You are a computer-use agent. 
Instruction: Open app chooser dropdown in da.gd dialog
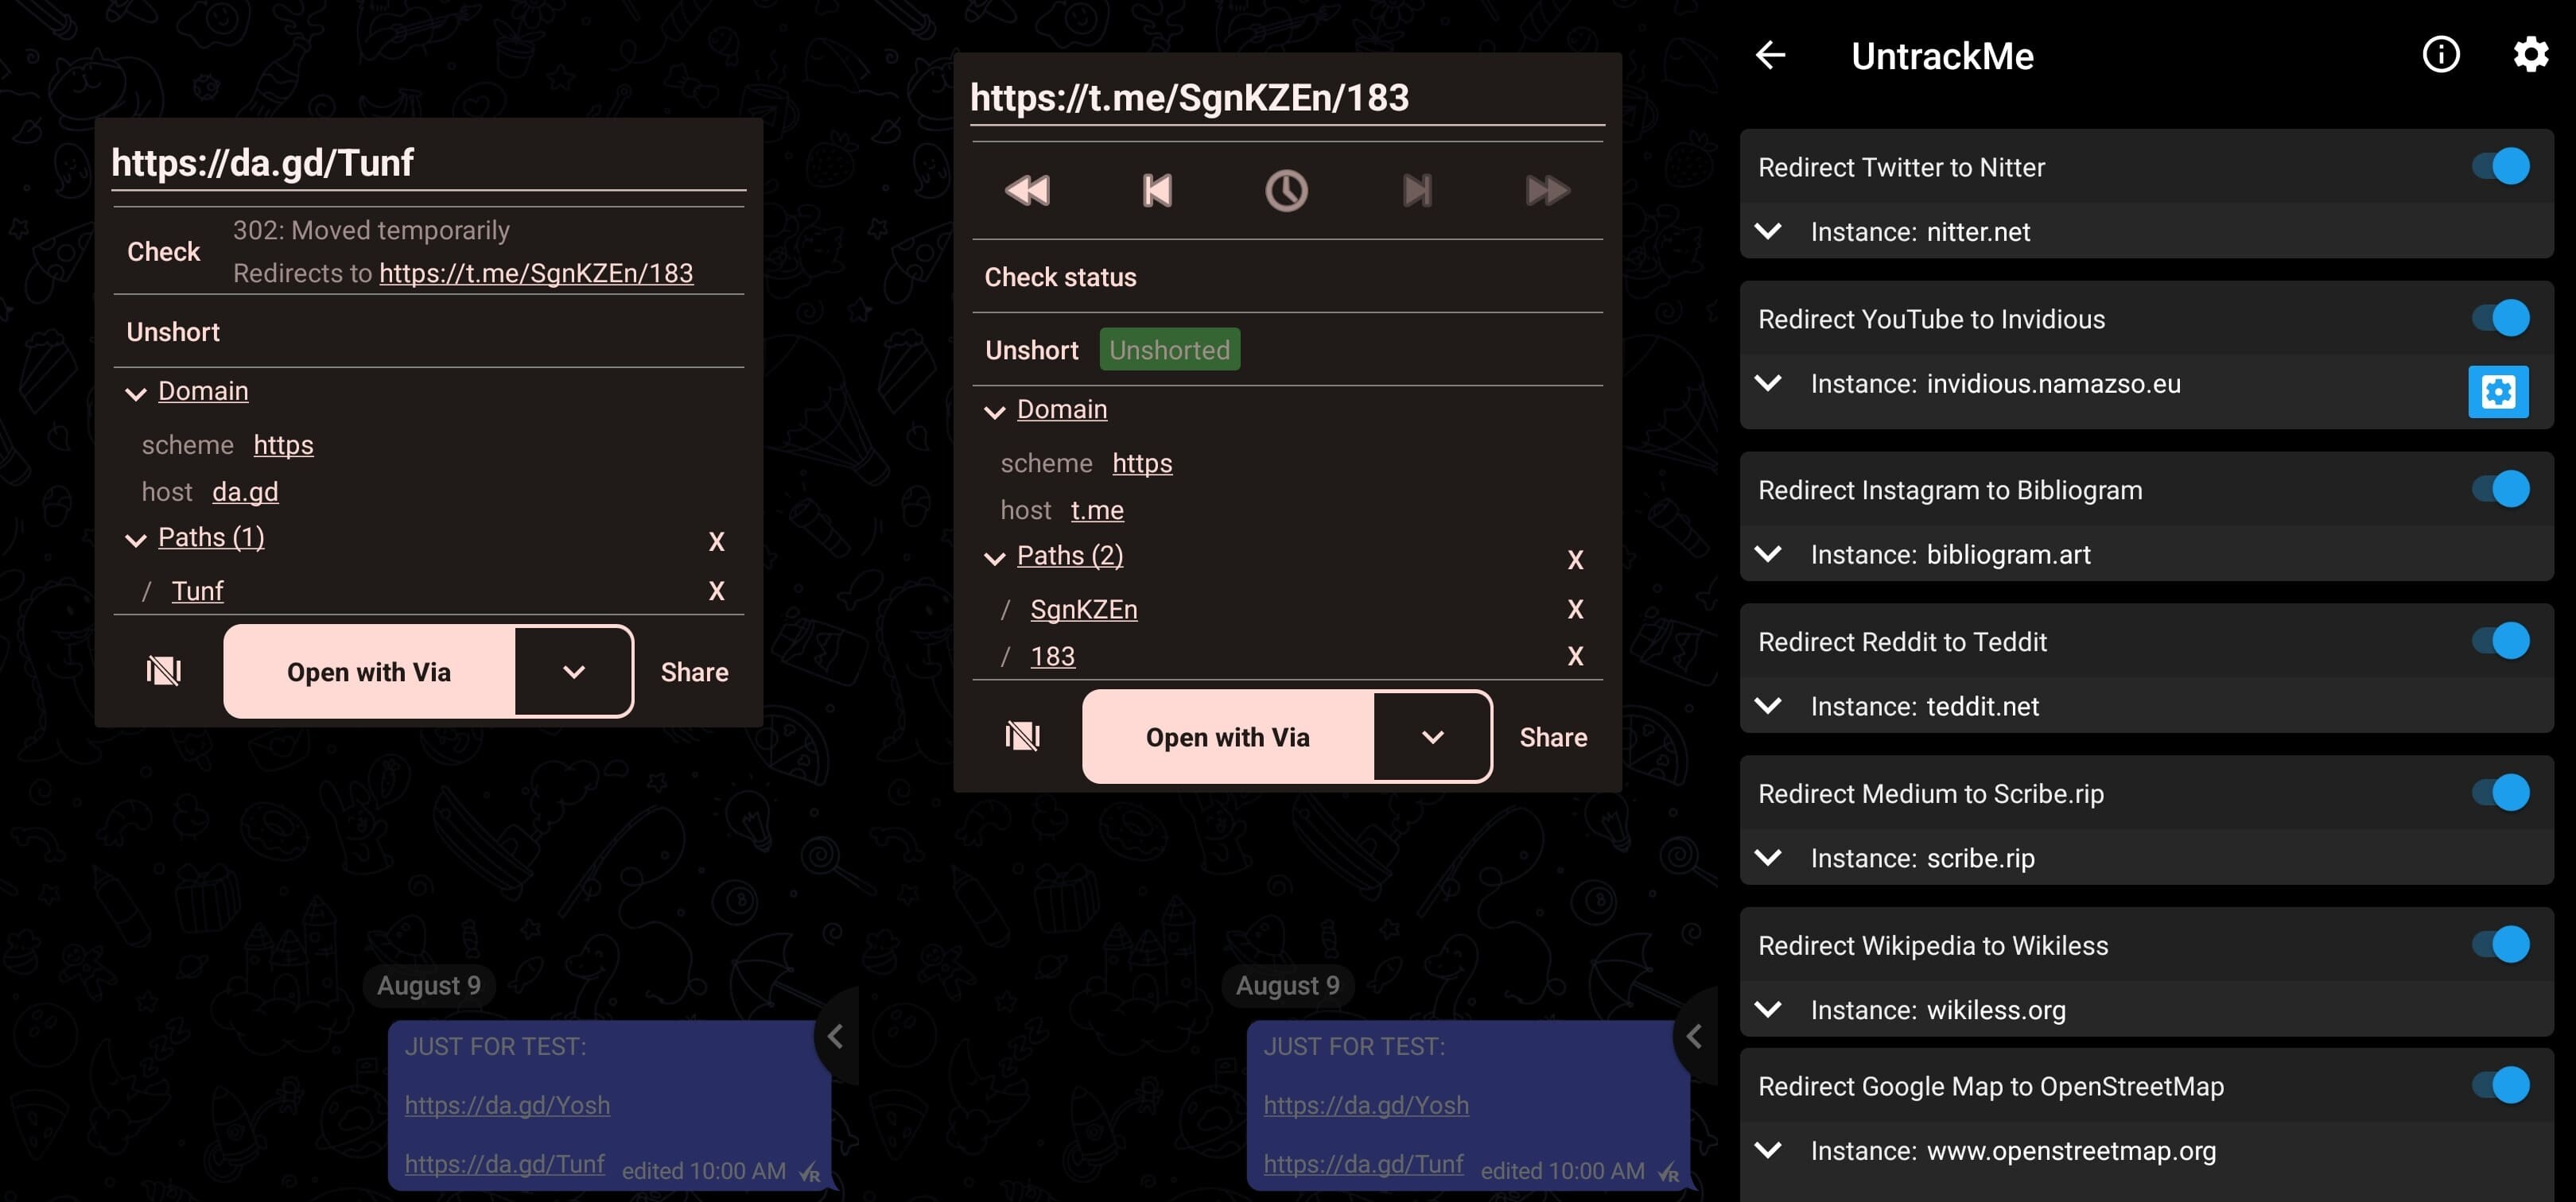coord(574,672)
